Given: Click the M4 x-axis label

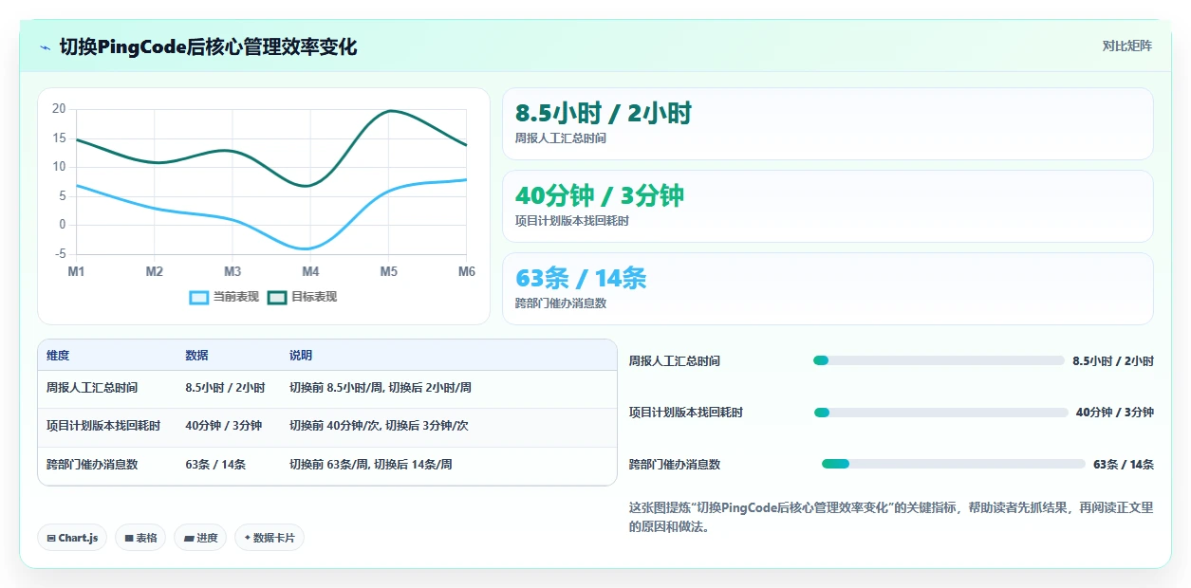Looking at the screenshot, I should (310, 272).
